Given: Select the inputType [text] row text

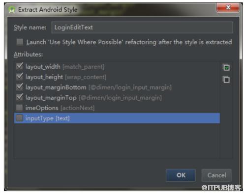Looking at the screenshot, I should 48,118.
